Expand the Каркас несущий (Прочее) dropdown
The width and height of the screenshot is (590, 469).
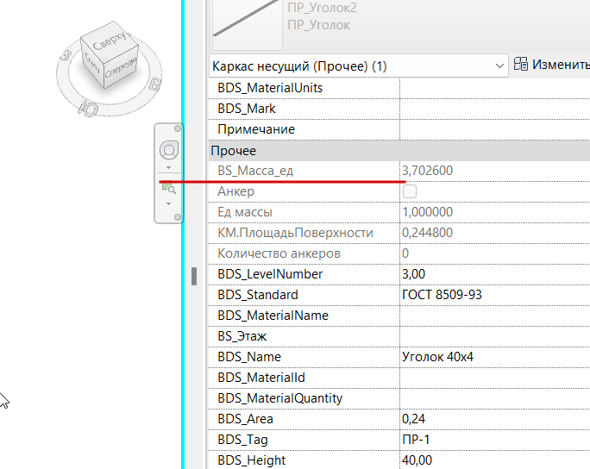click(358, 66)
